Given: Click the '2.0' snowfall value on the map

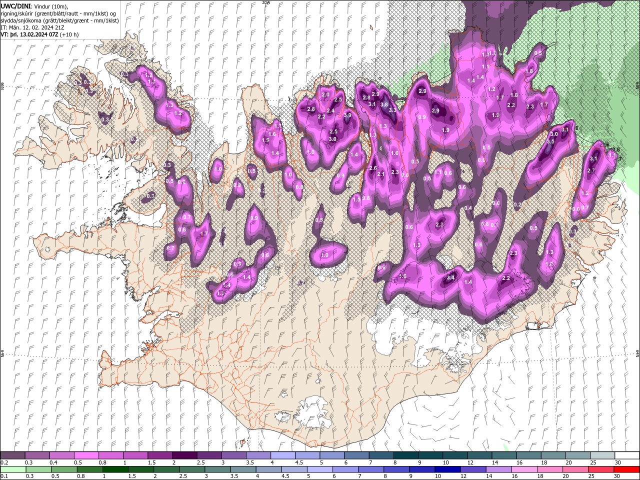Looking at the screenshot, I should 325,94.
